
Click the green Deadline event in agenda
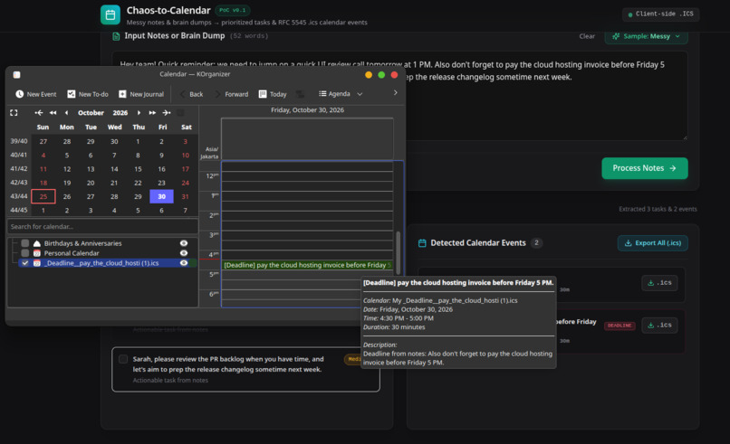tap(307, 265)
